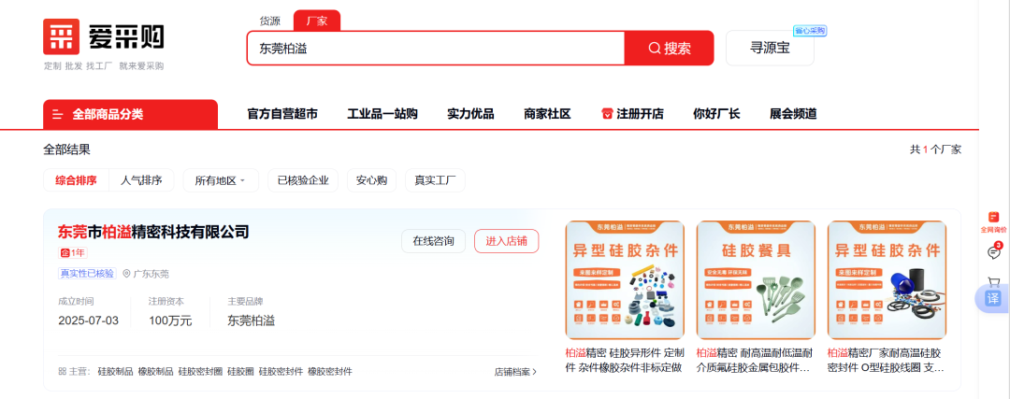Click the 1年 membership badge

tap(73, 252)
